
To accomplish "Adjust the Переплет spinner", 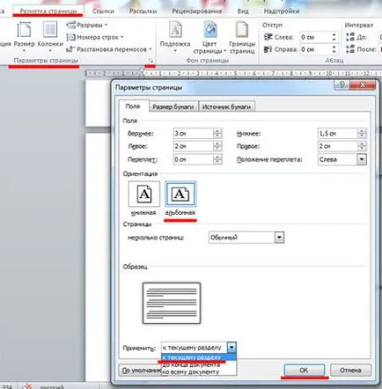I will click(x=217, y=159).
